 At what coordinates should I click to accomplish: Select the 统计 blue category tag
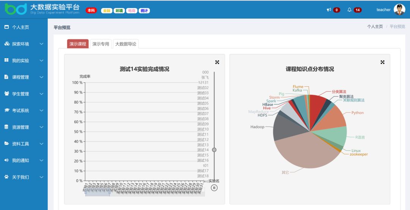click(144, 11)
